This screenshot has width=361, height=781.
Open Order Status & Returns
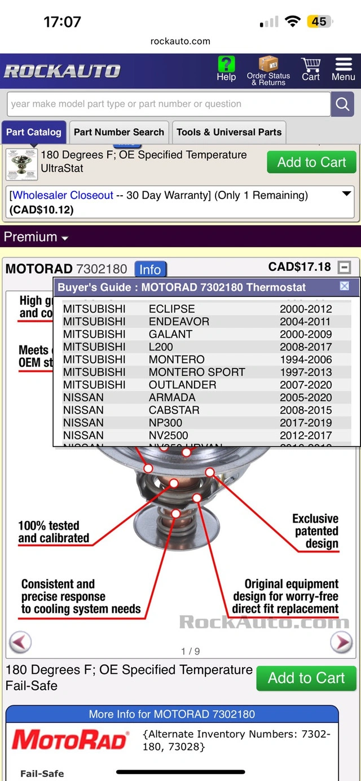(268, 71)
